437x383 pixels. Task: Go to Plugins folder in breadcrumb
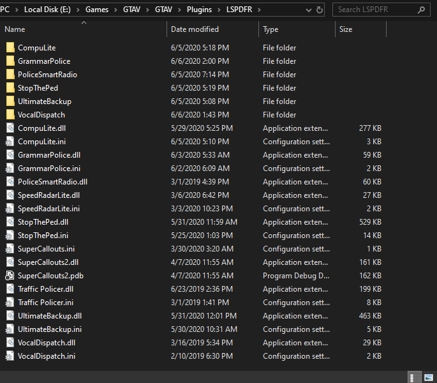199,10
